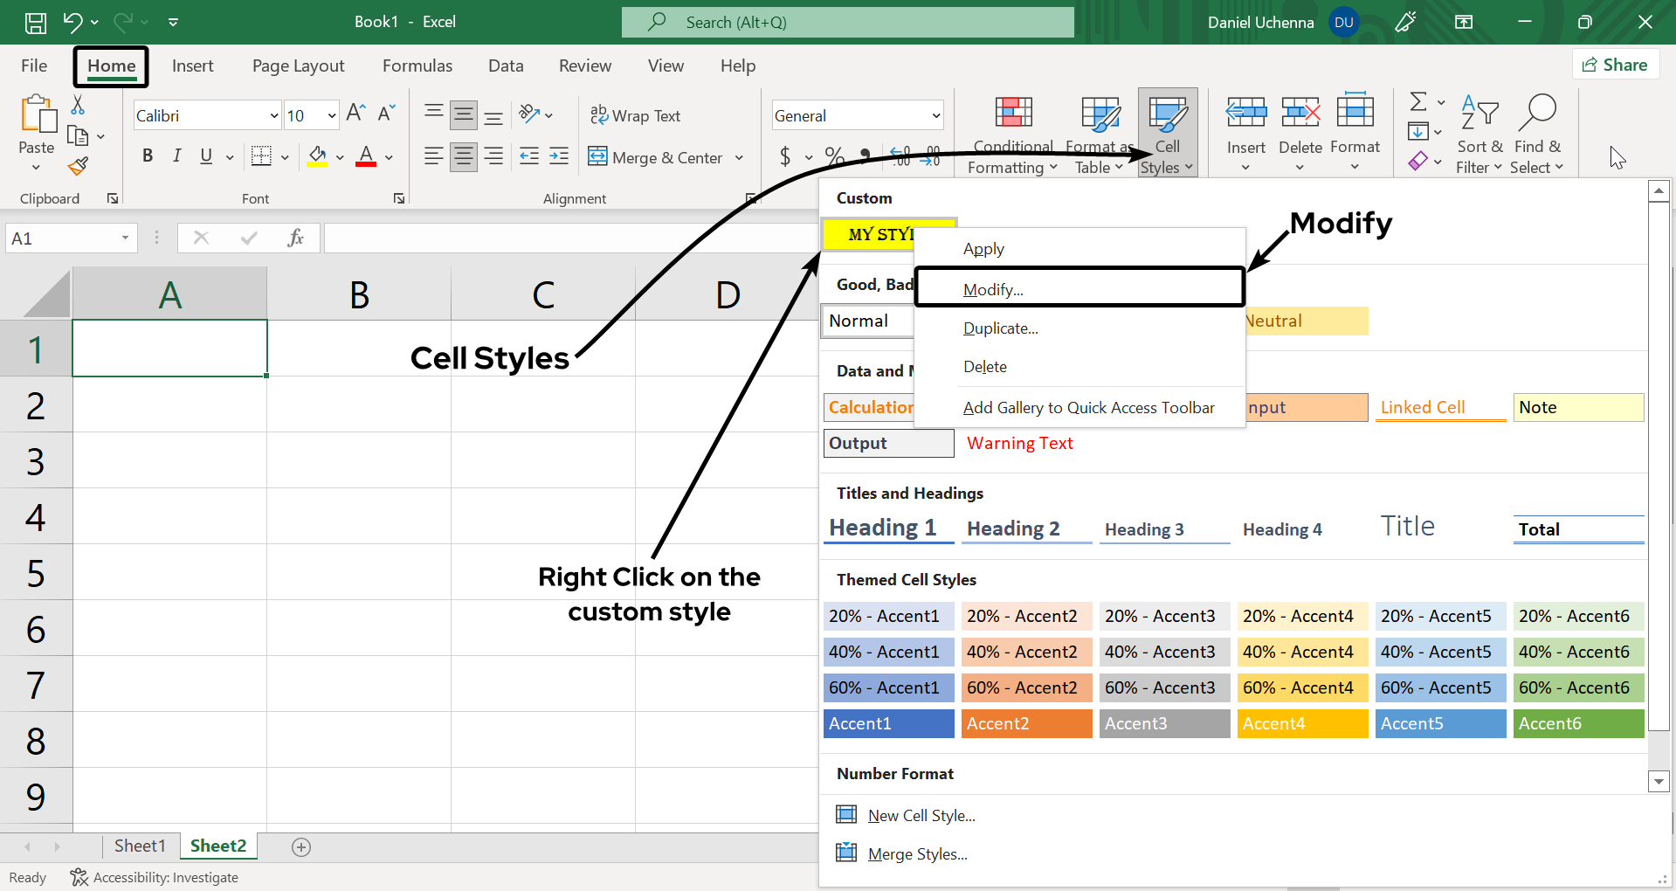Click New Cell Style... link
Image resolution: width=1676 pixels, height=891 pixels.
[921, 816]
